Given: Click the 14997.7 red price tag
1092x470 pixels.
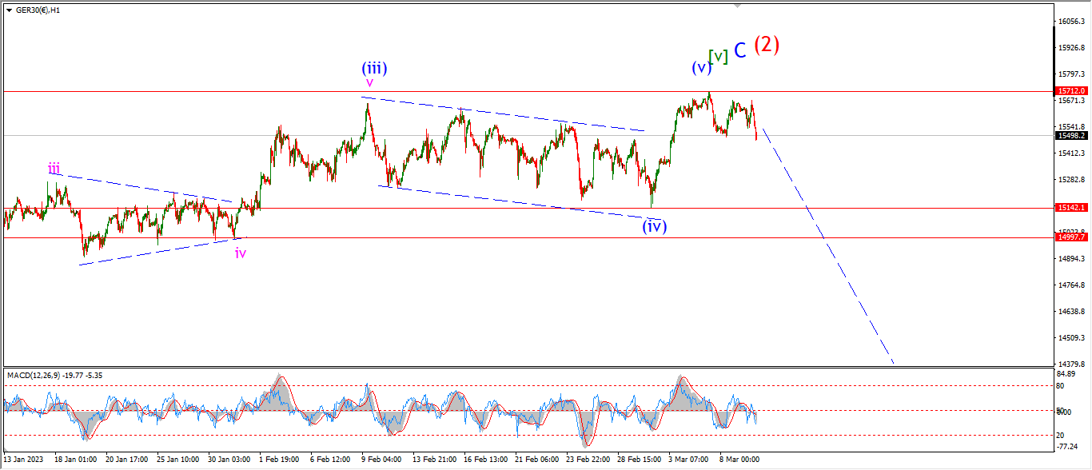Looking at the screenshot, I should (x=1071, y=237).
